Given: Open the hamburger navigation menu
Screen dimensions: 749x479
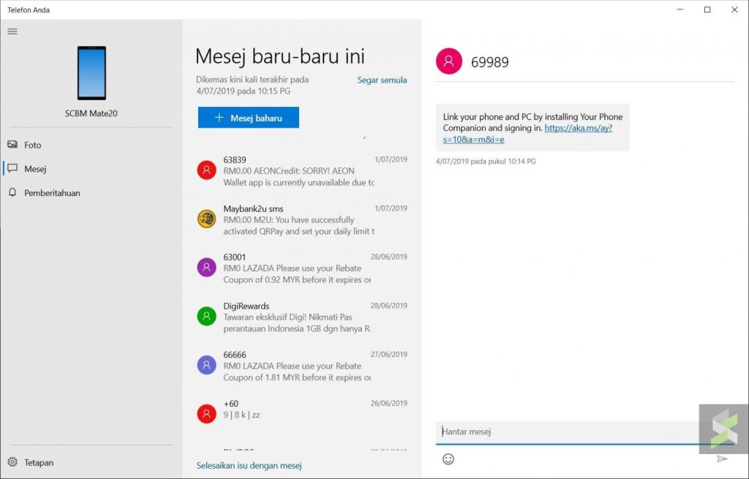Looking at the screenshot, I should click(12, 31).
